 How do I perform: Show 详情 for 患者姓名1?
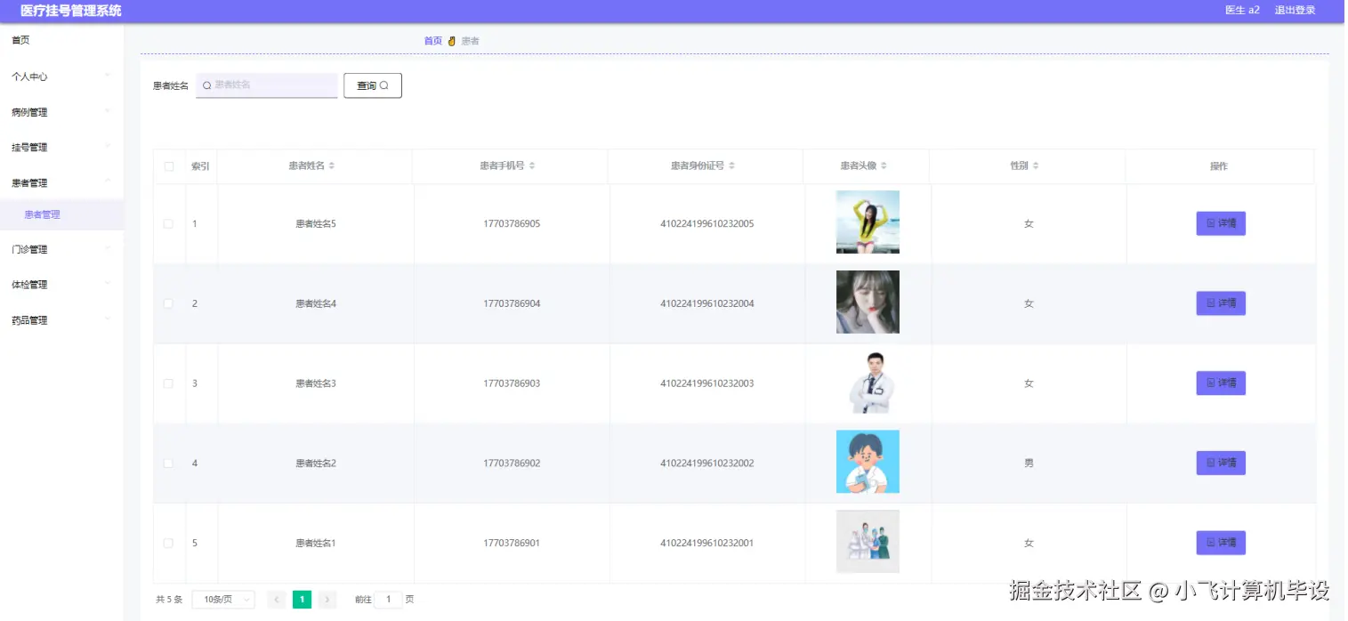(1221, 543)
